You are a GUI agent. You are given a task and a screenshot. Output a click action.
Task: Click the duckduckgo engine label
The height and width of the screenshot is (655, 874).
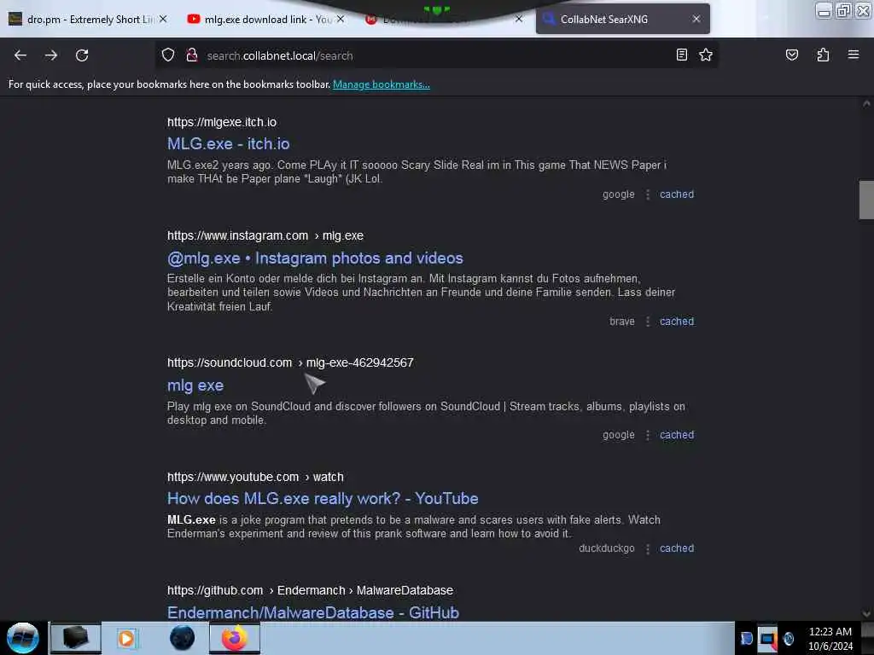(x=607, y=548)
